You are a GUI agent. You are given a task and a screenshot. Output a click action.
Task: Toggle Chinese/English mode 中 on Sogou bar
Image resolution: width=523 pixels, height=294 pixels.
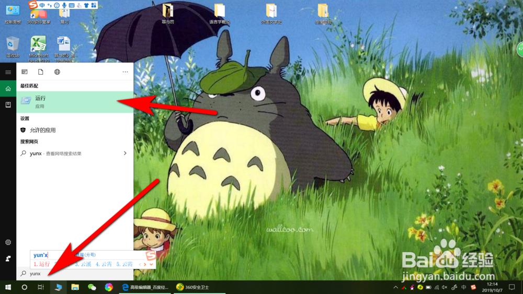(x=42, y=5)
